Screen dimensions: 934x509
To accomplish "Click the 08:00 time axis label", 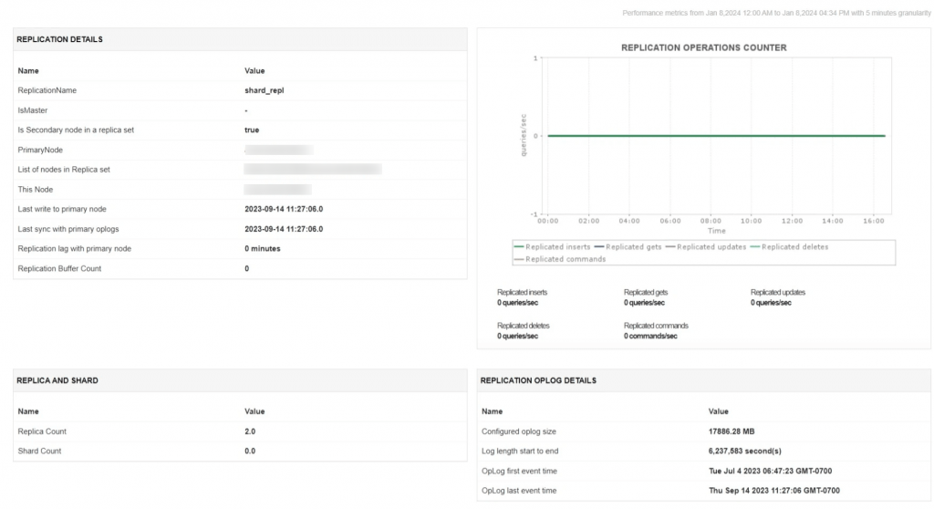I will point(711,220).
